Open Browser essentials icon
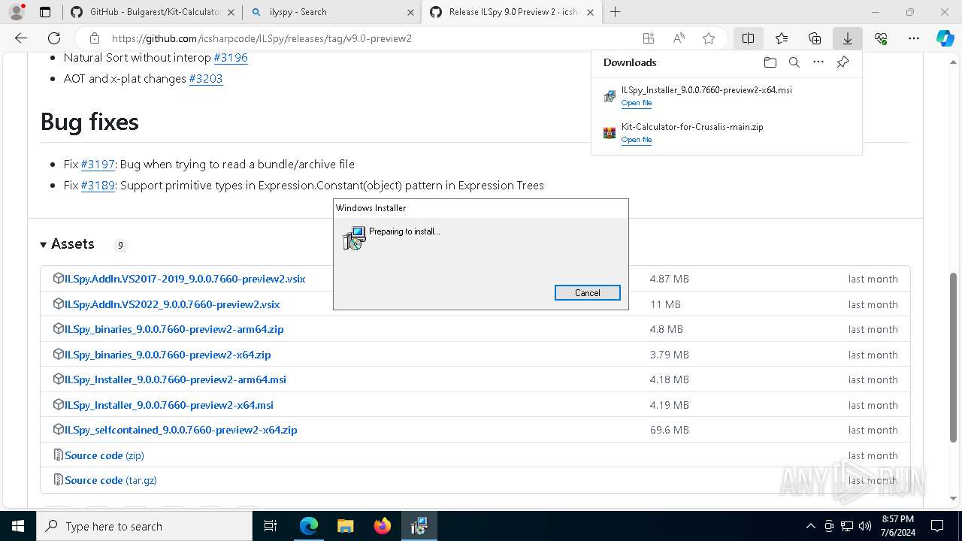The image size is (962, 541). 881,38
